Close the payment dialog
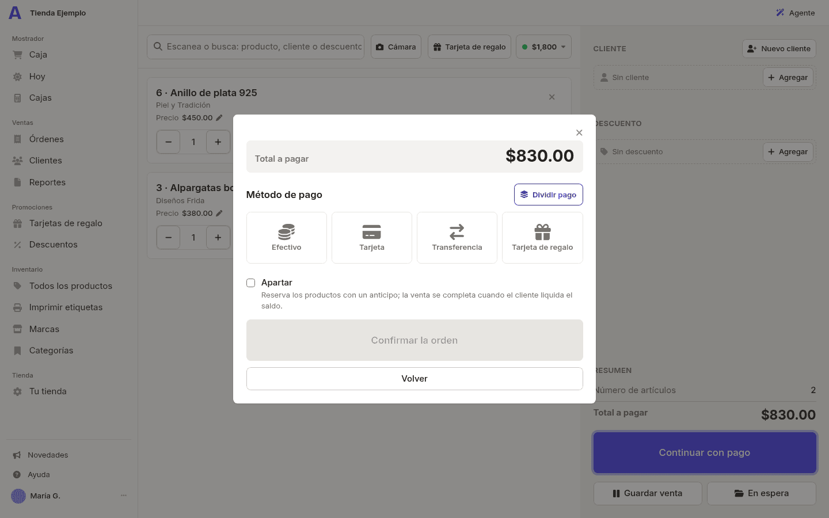The width and height of the screenshot is (829, 518). click(x=579, y=132)
